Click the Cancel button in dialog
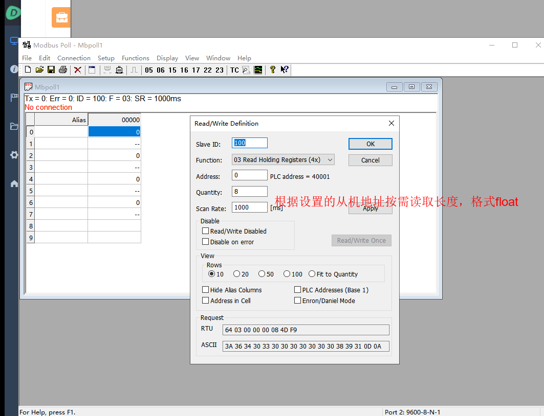The height and width of the screenshot is (416, 544). 370,160
